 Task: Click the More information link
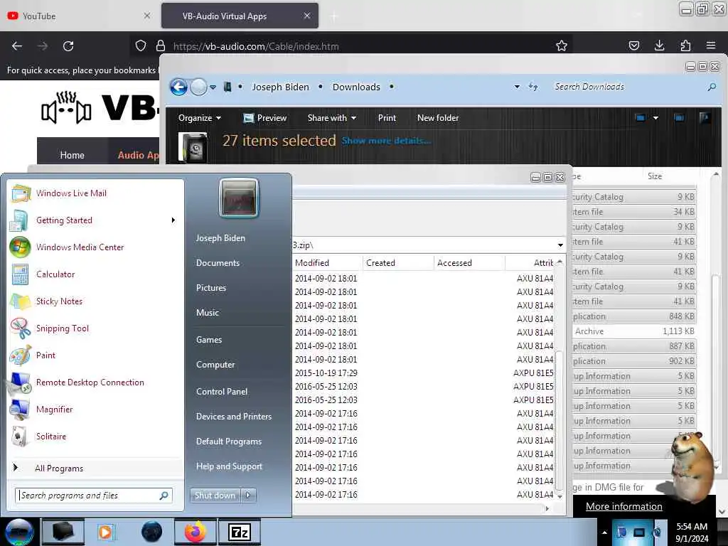[624, 506]
